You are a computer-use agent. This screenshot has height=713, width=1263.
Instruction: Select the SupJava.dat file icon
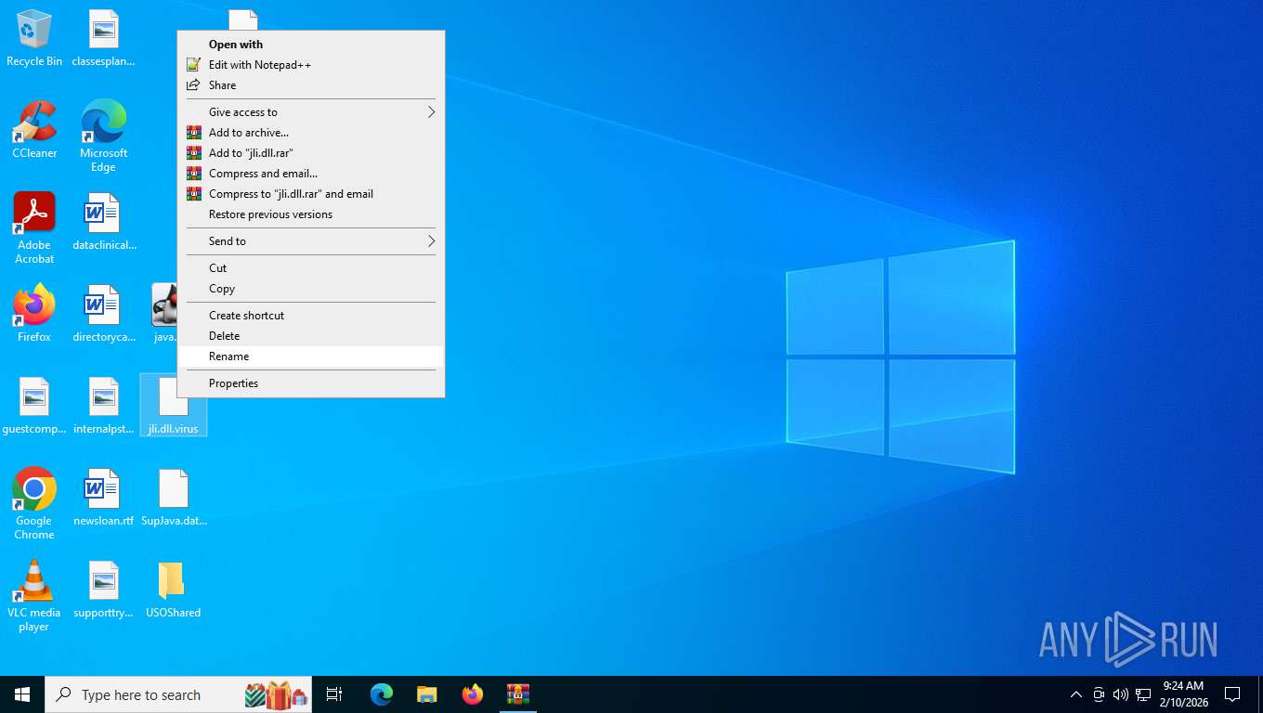tap(174, 498)
